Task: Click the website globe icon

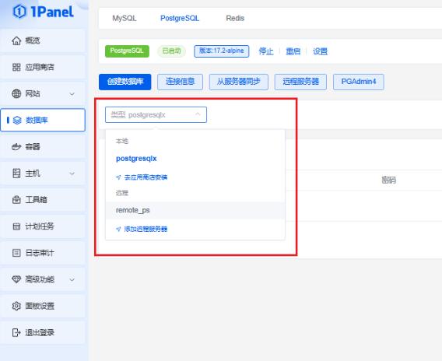Action: click(x=16, y=93)
